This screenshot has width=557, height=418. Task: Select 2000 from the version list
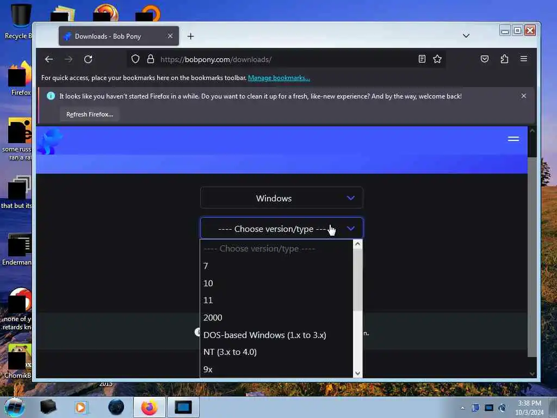(276, 318)
